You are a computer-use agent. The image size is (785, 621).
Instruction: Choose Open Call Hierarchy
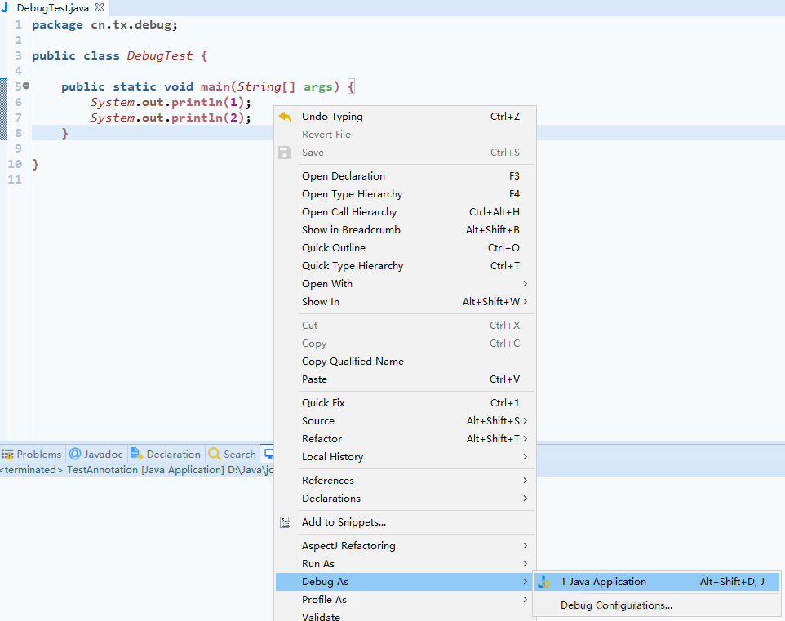pos(349,212)
